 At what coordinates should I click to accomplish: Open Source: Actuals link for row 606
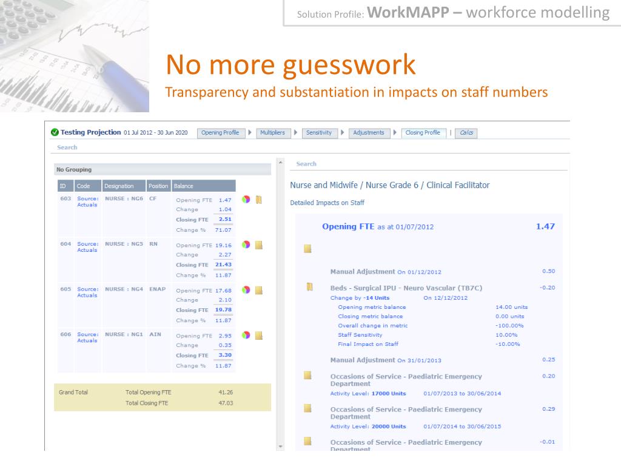[x=87, y=337]
